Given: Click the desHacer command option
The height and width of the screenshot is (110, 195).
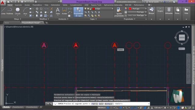Looking at the screenshot, I should coord(108,104).
